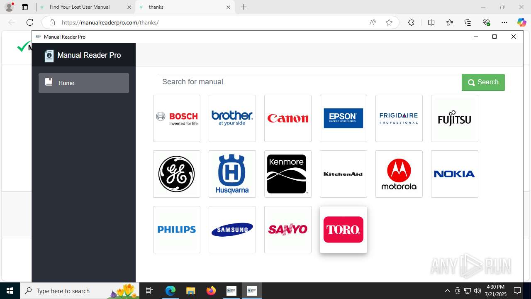Viewport: 531px width, 299px height.
Task: Open File Explorer from taskbar
Action: (190, 291)
